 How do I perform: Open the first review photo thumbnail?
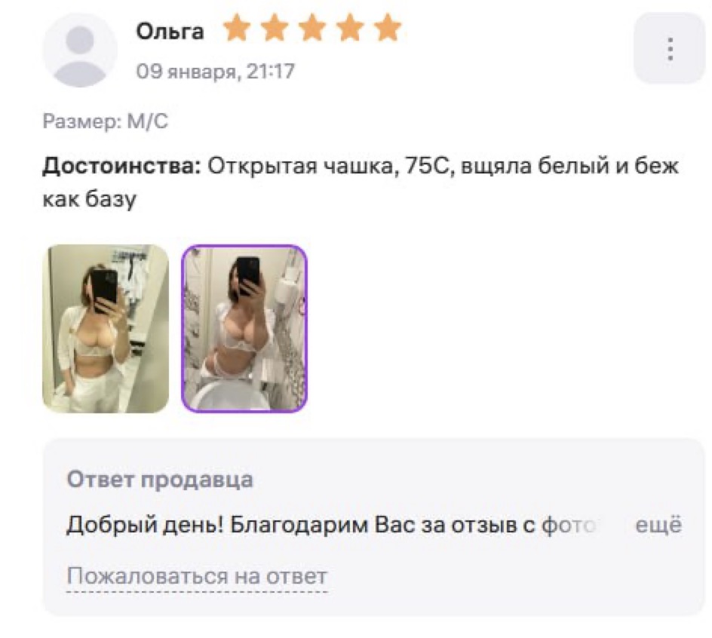pos(106,329)
